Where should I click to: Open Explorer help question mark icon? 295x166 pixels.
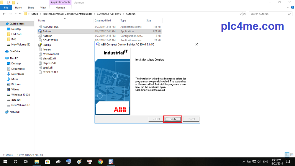[x=293, y=8]
